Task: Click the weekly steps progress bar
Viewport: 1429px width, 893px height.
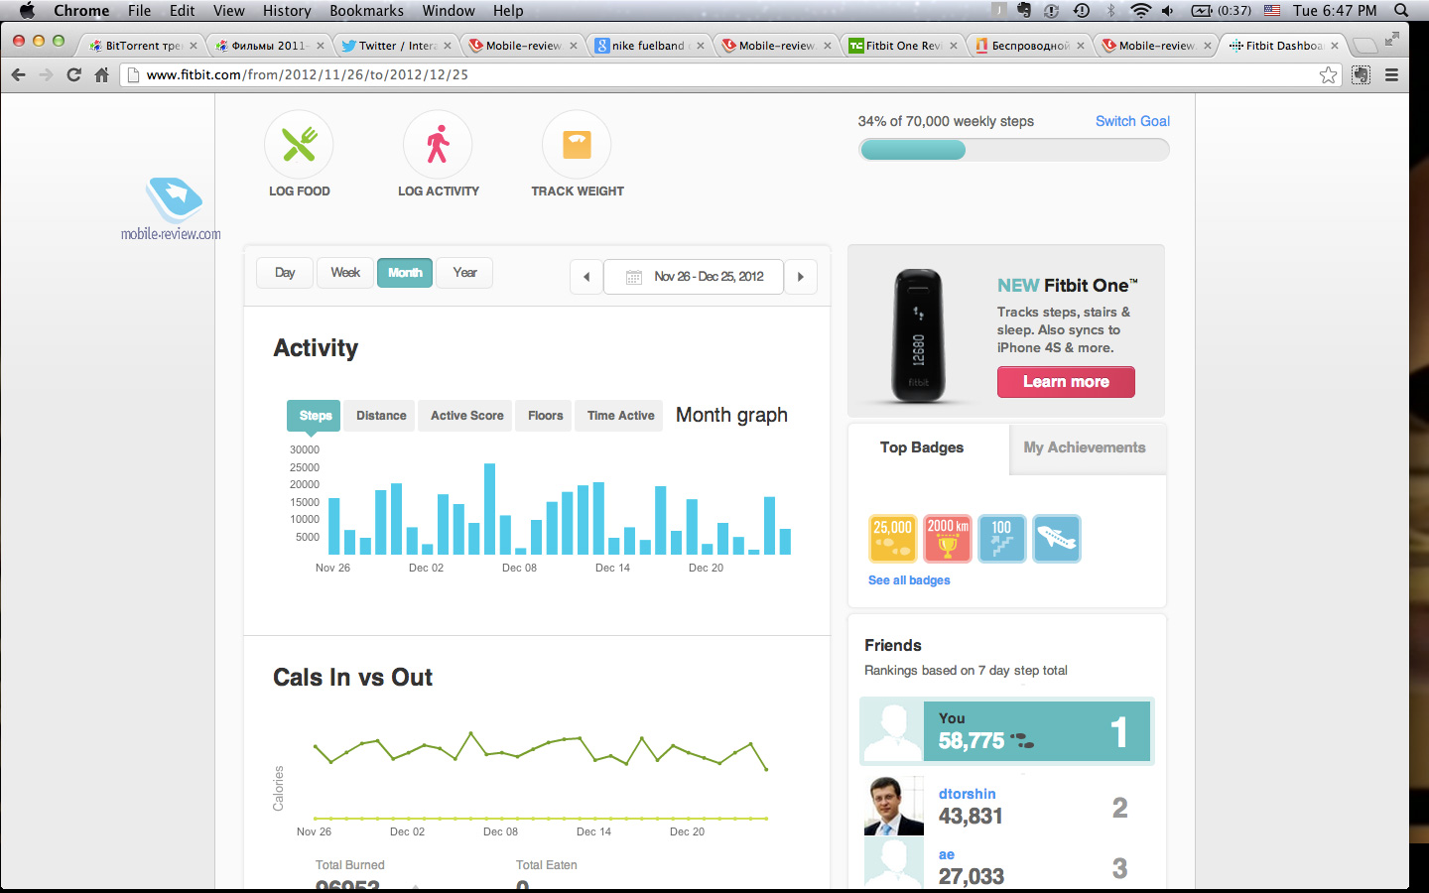Action: point(1013,150)
